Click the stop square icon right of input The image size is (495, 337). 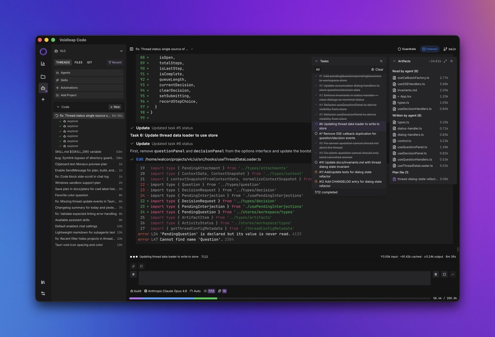[444, 274]
